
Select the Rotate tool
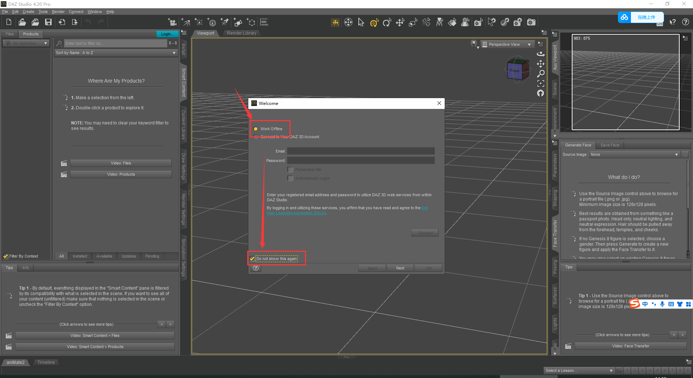coord(387,23)
